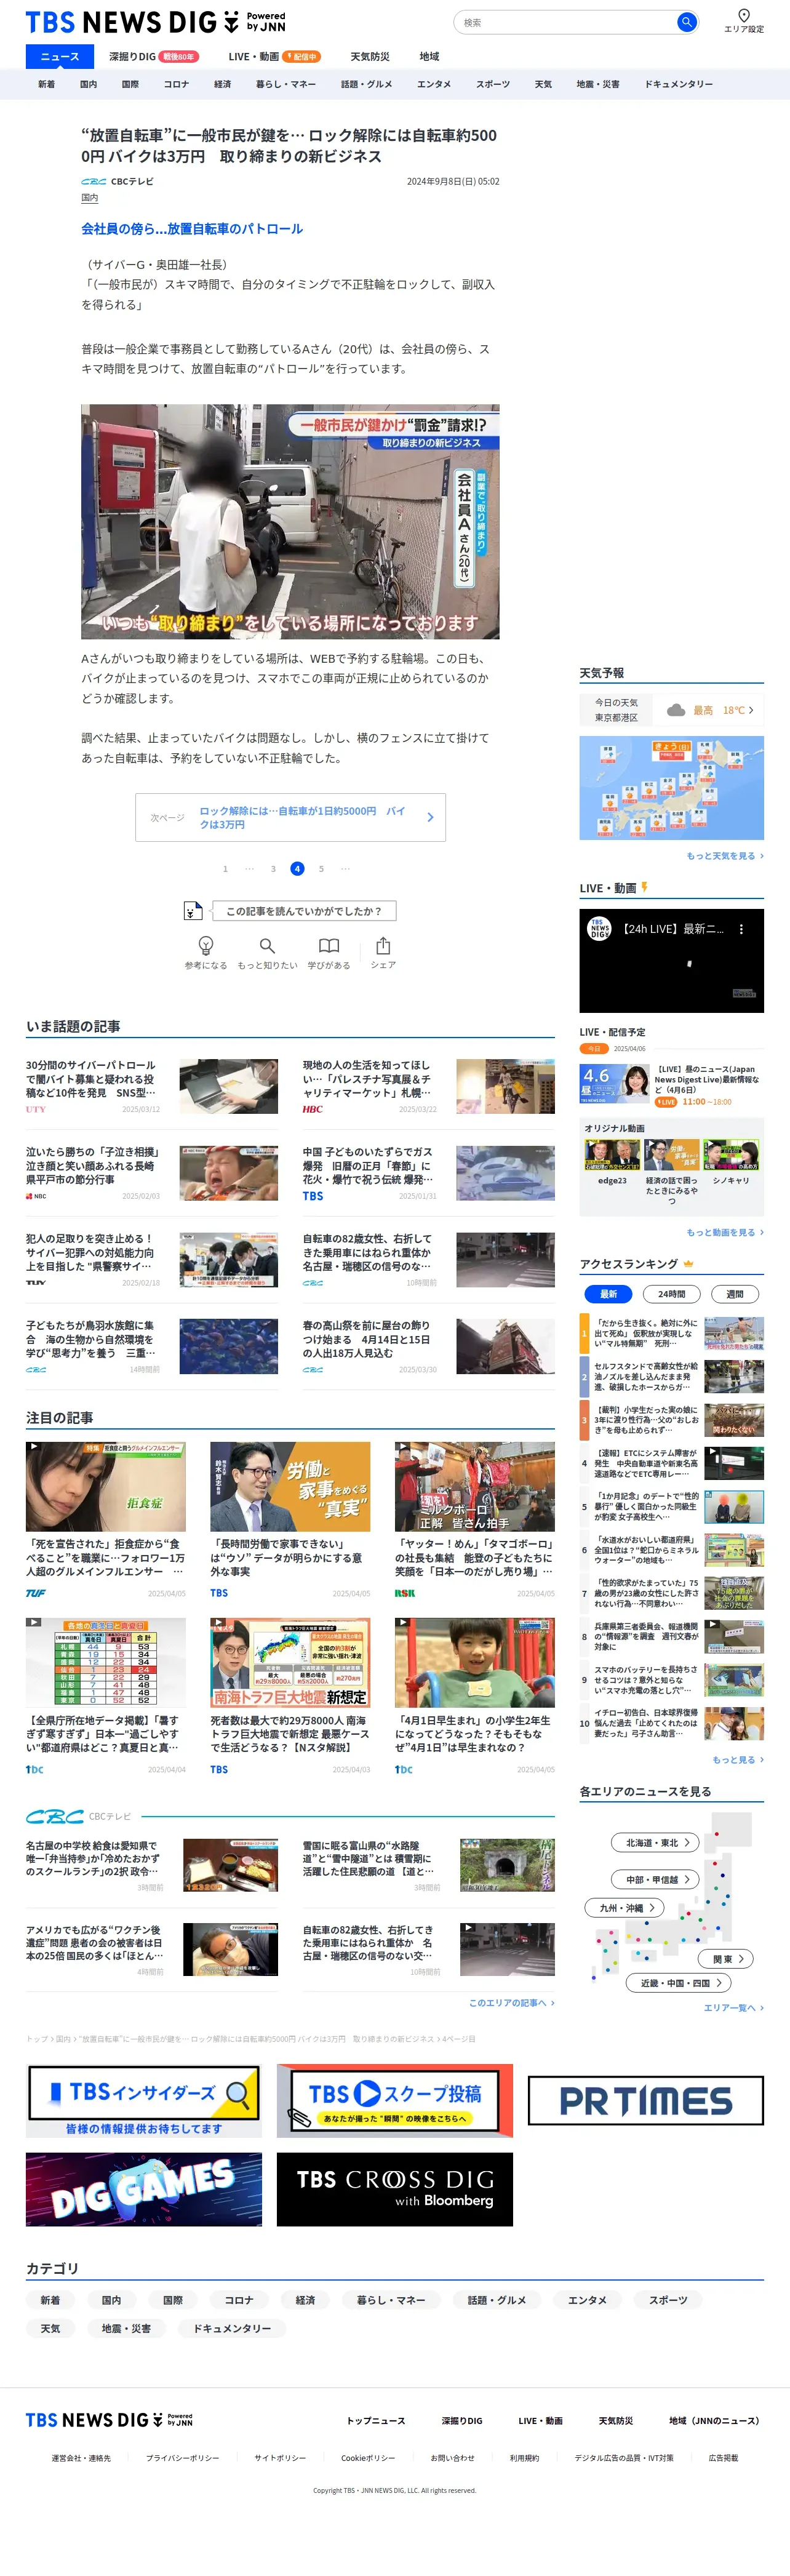This screenshot has height=2576, width=790.
Task: Open the 拒食症 featured article thumbnail
Action: pos(106,1487)
